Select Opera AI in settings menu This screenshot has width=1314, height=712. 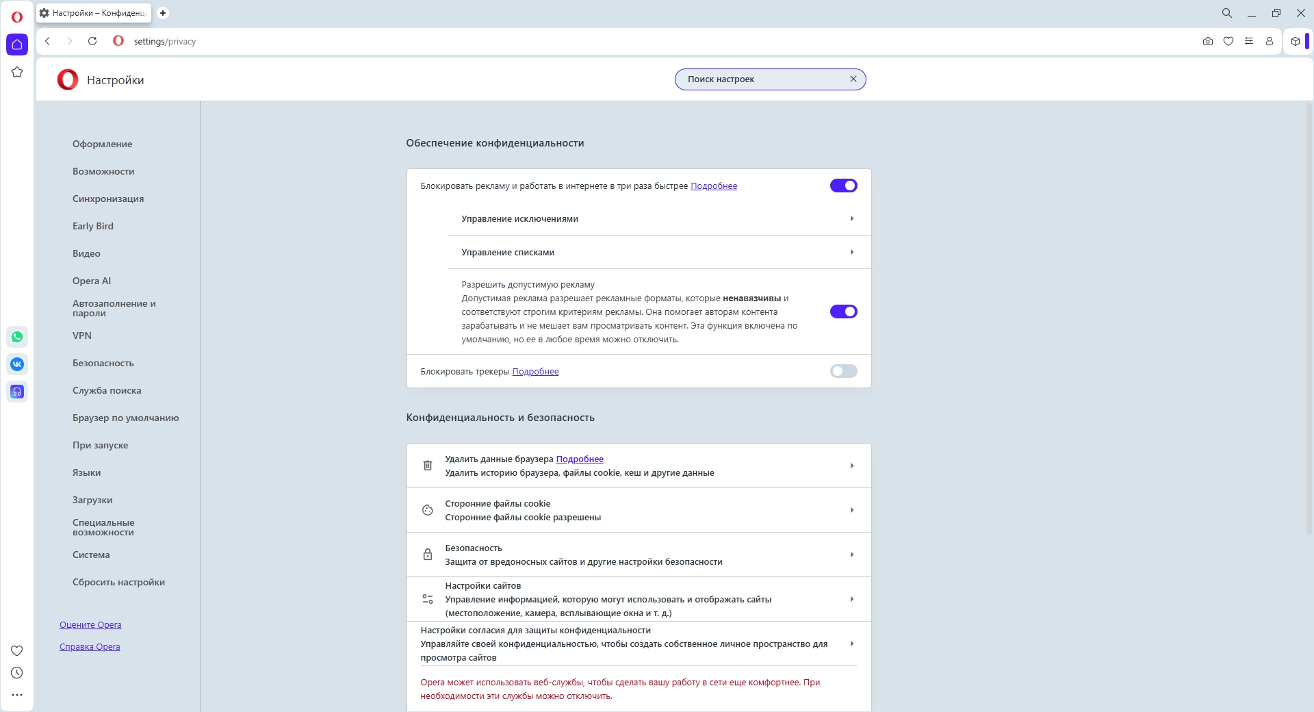[92, 281]
